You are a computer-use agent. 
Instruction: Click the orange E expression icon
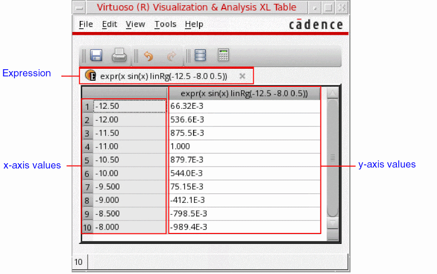click(90, 75)
